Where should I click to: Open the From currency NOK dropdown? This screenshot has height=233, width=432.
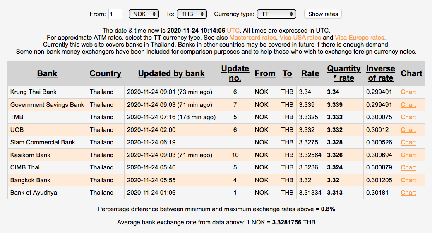tap(144, 14)
